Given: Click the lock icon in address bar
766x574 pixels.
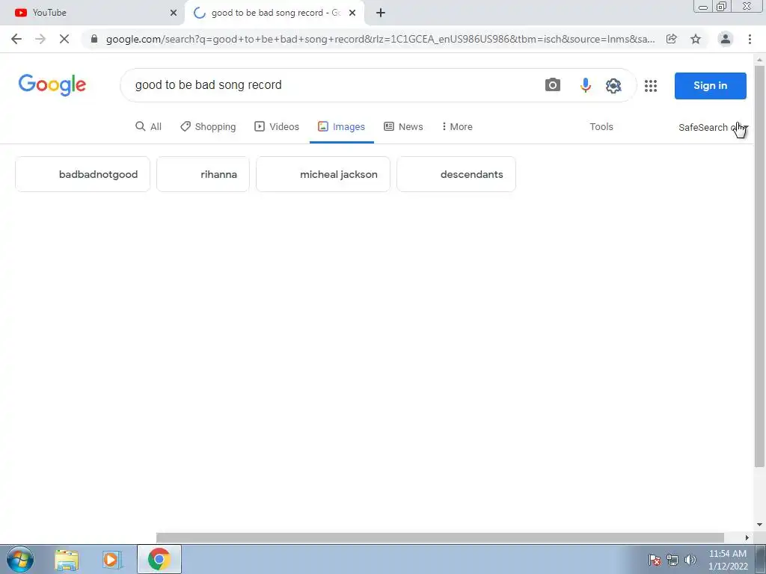Looking at the screenshot, I should pos(94,39).
